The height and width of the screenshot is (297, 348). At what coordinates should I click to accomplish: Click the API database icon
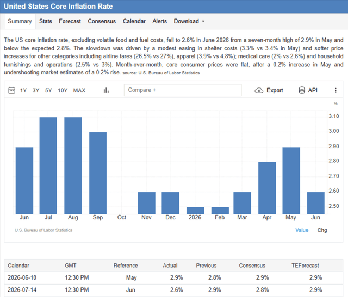(x=302, y=90)
